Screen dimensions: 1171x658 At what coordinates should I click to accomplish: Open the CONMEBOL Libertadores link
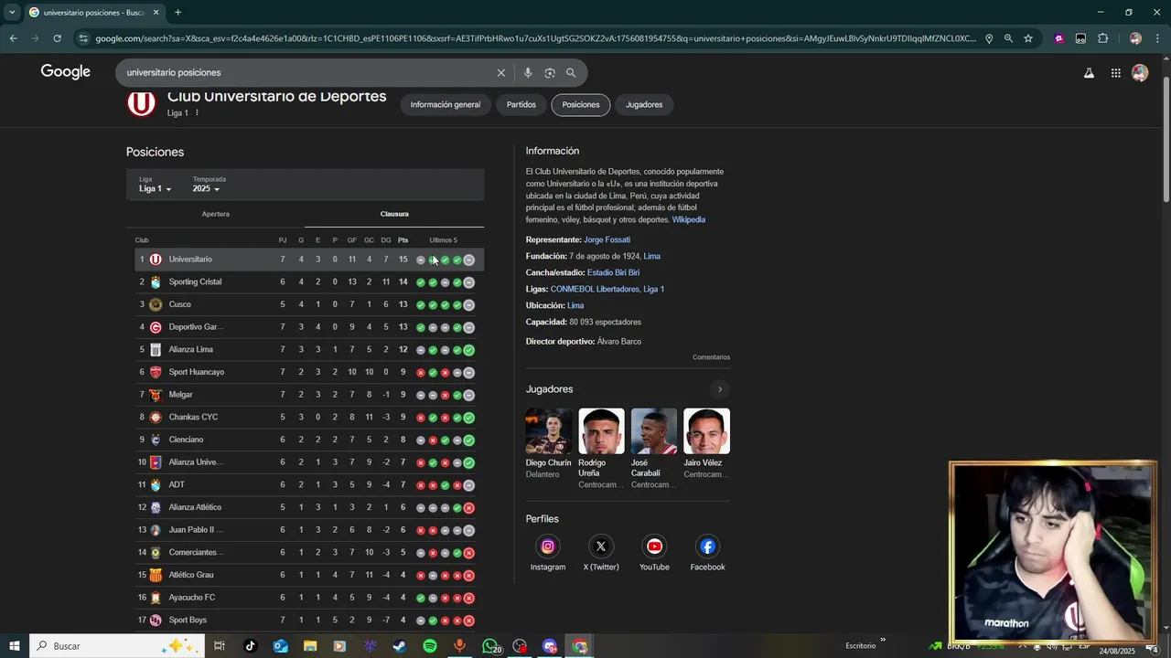[595, 289]
